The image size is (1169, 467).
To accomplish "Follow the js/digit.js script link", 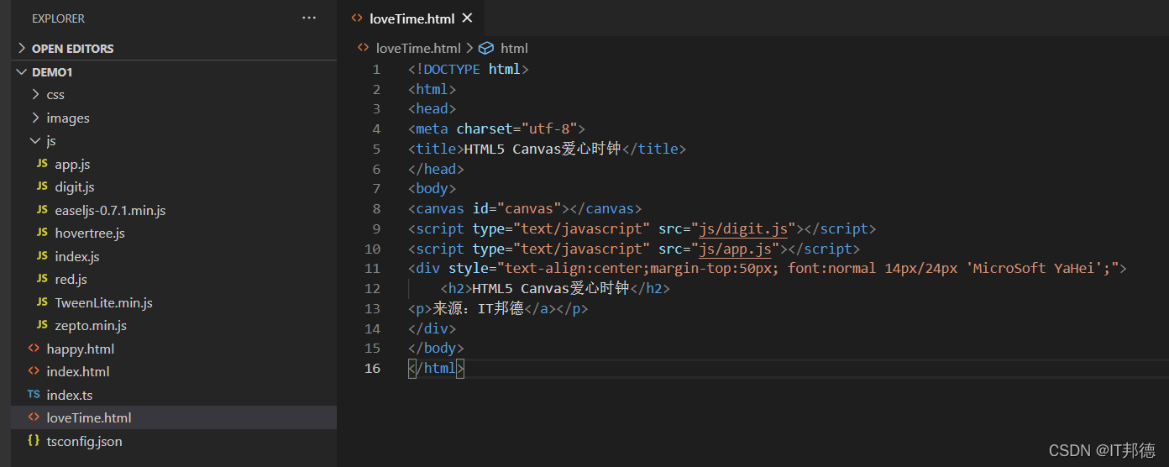I will 743,228.
